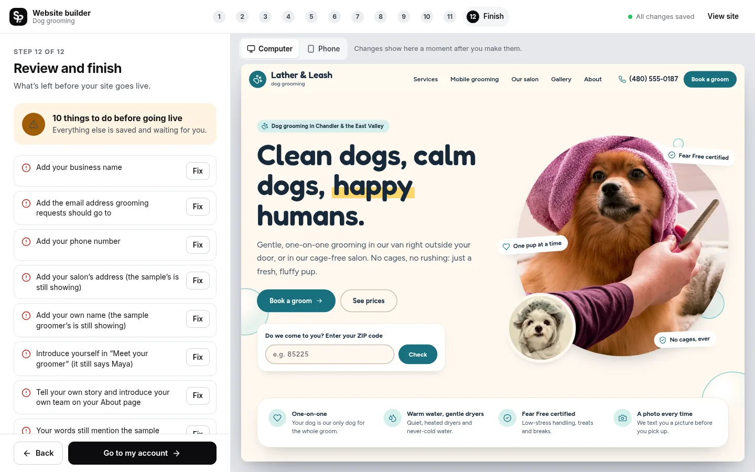Click the green All changes saved status dot
Screen dimensions: 755x472
tap(630, 17)
